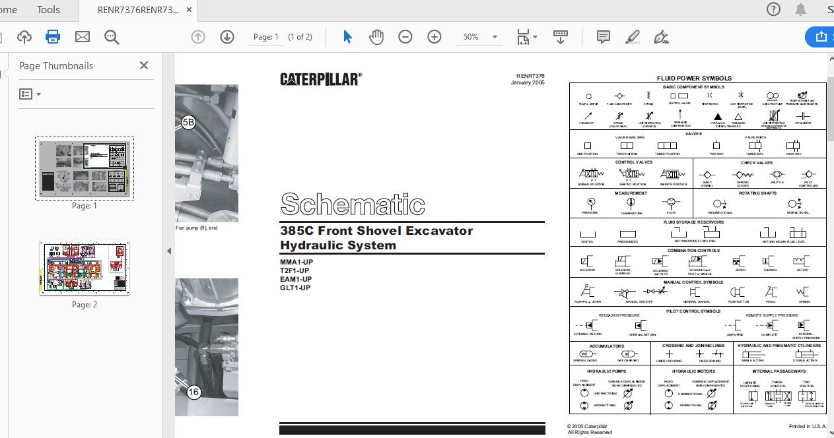
Task: Add a sticky note comment
Action: tap(603, 37)
